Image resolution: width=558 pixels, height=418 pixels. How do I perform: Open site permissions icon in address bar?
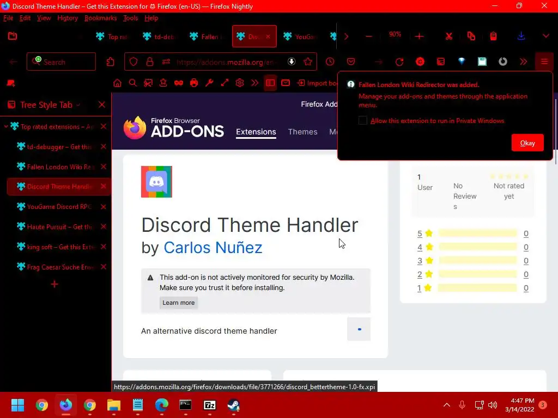pos(166,62)
